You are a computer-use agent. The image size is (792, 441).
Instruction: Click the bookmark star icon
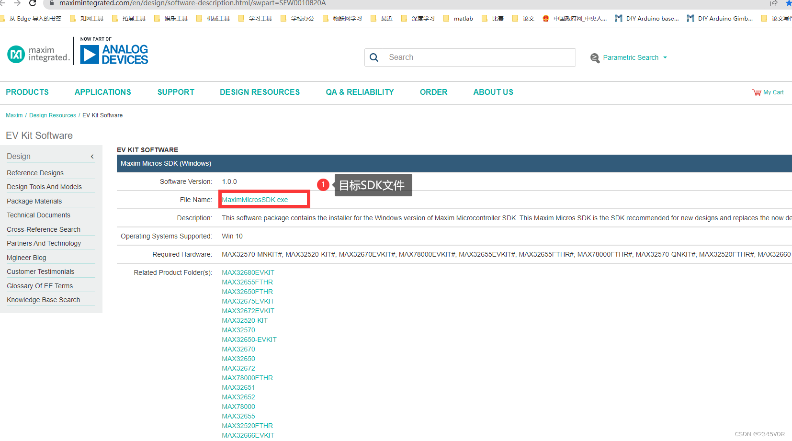[789, 3]
